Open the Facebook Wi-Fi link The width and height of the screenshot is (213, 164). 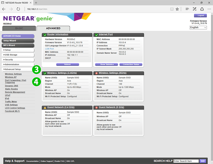12,111
